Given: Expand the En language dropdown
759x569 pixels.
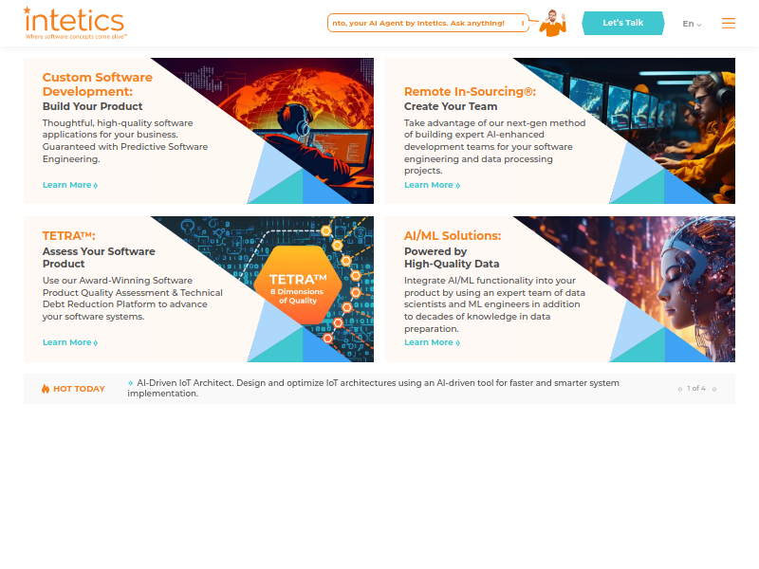Looking at the screenshot, I should (692, 23).
